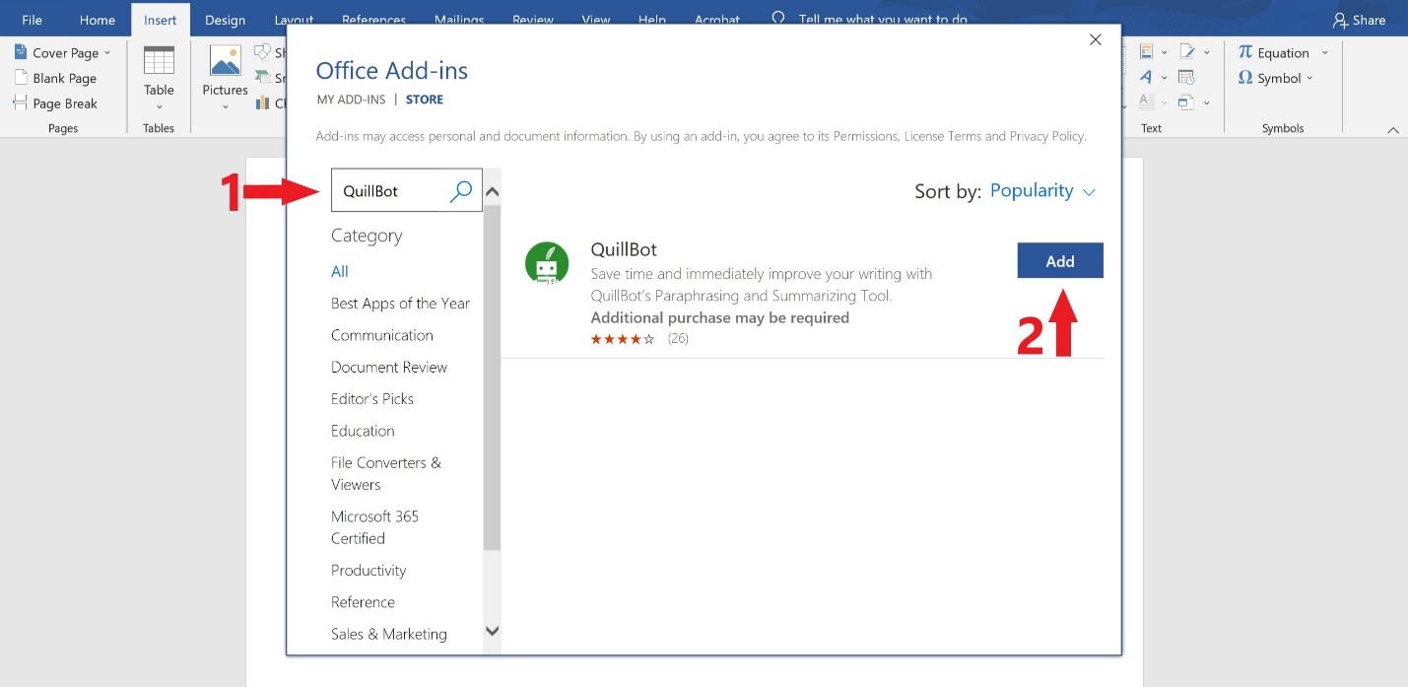The height and width of the screenshot is (687, 1408).
Task: Select File Converters & Viewers category
Action: 386,473
